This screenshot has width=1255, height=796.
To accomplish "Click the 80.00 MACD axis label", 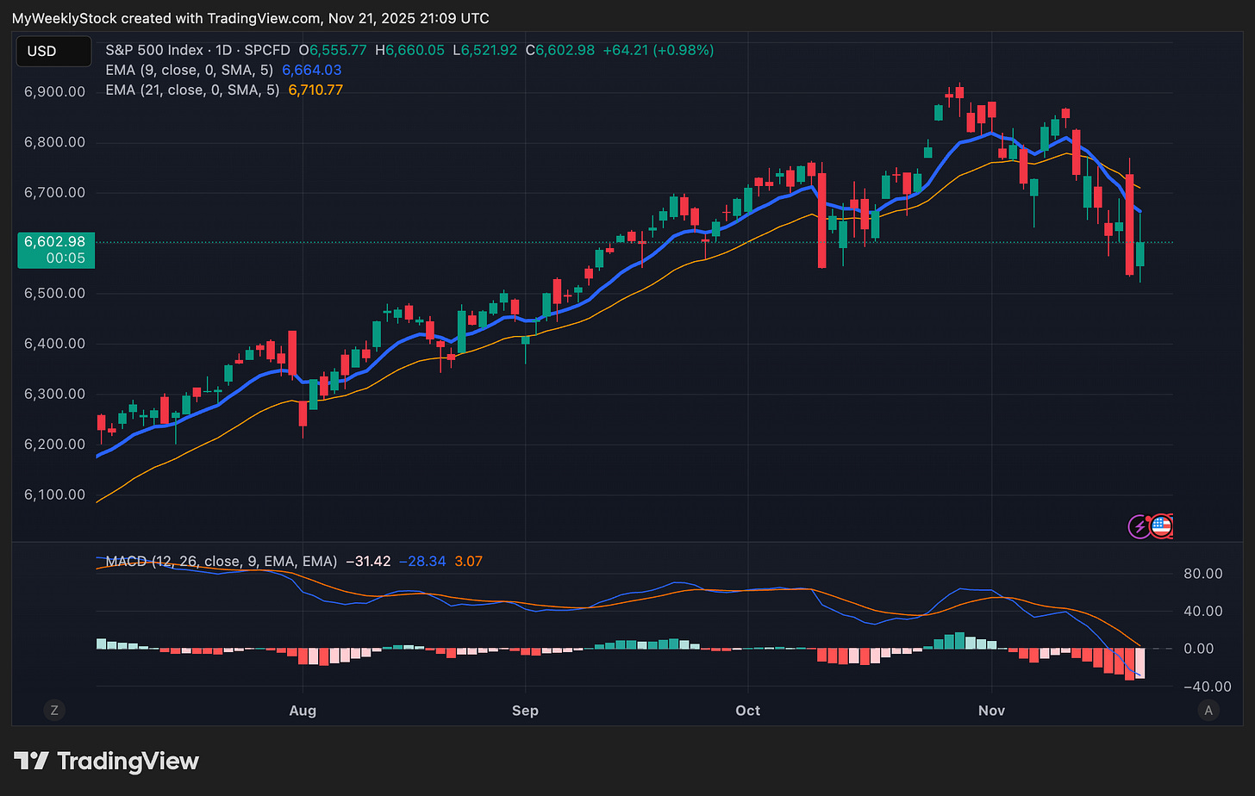I will tap(1203, 574).
